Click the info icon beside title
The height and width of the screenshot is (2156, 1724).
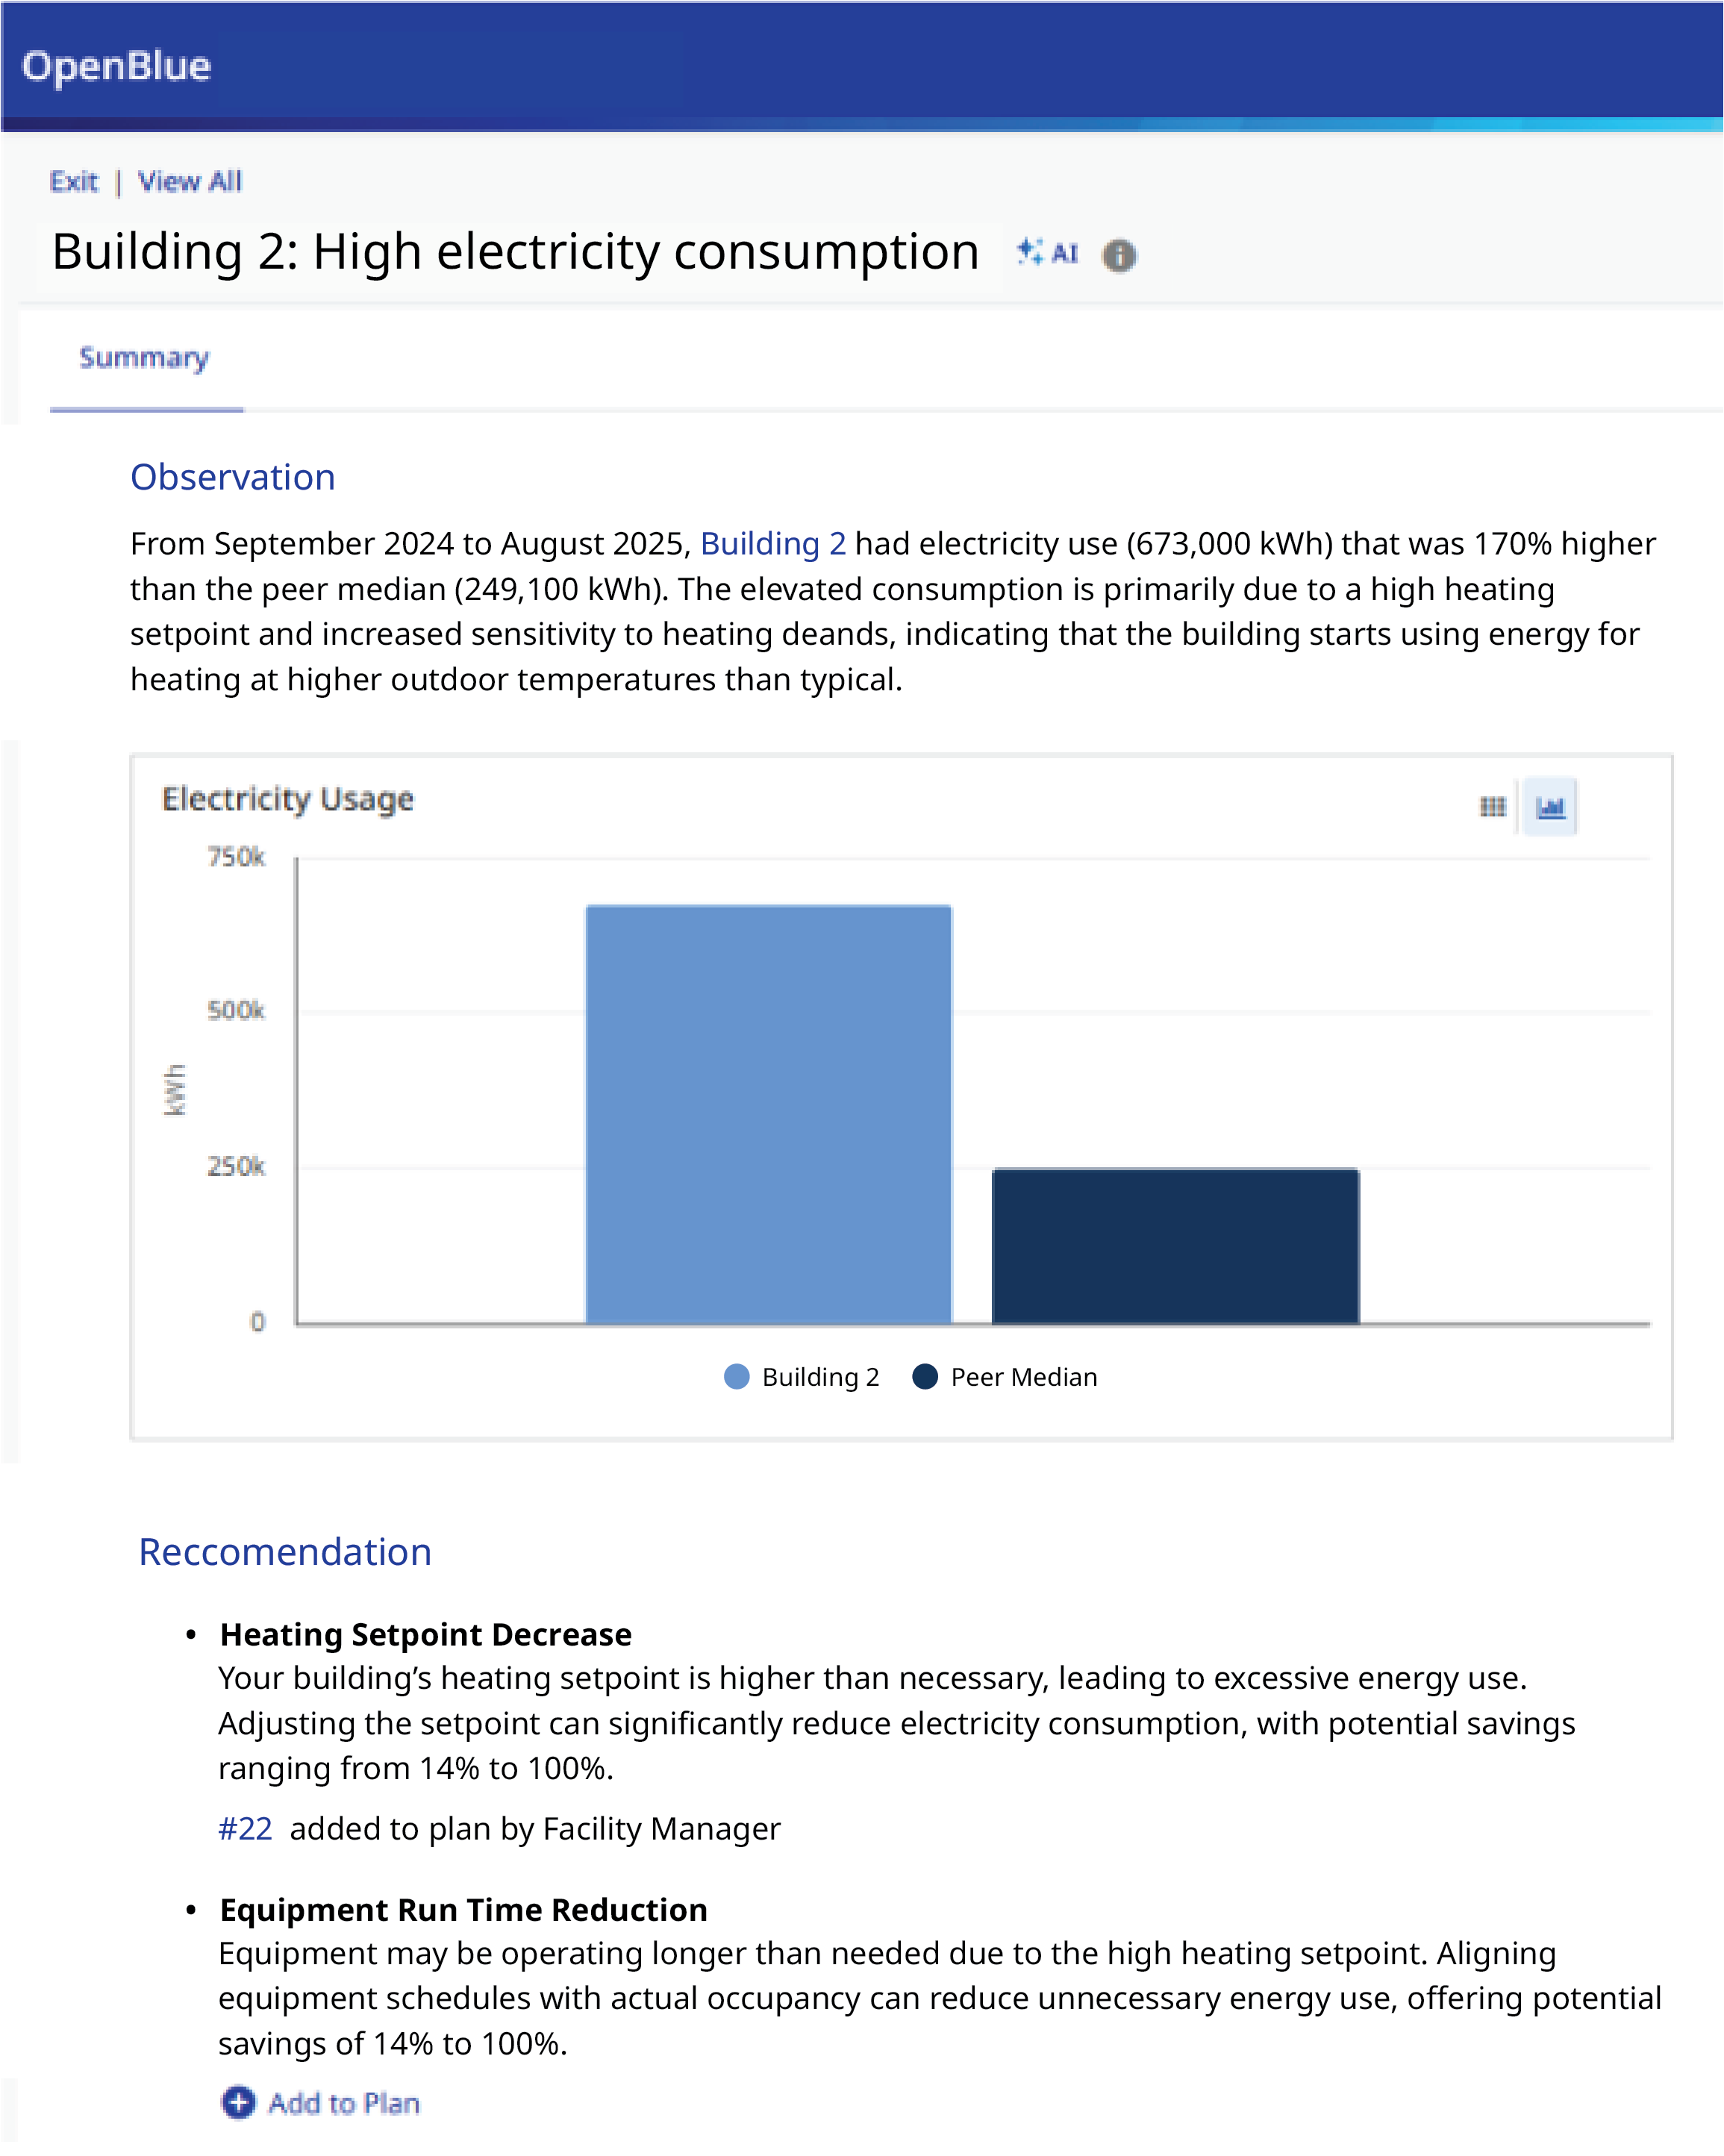pyautogui.click(x=1119, y=256)
